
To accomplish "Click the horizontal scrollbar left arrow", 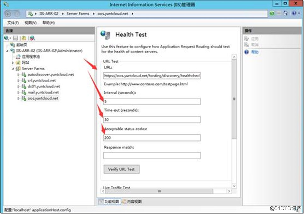I will [x=103, y=191].
